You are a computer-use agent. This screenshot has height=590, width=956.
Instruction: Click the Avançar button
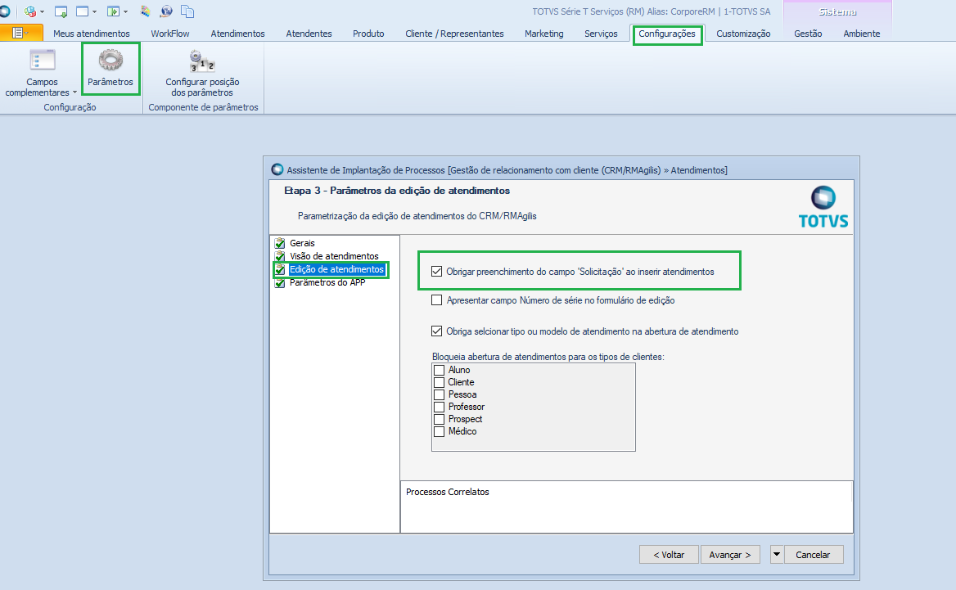coord(730,555)
